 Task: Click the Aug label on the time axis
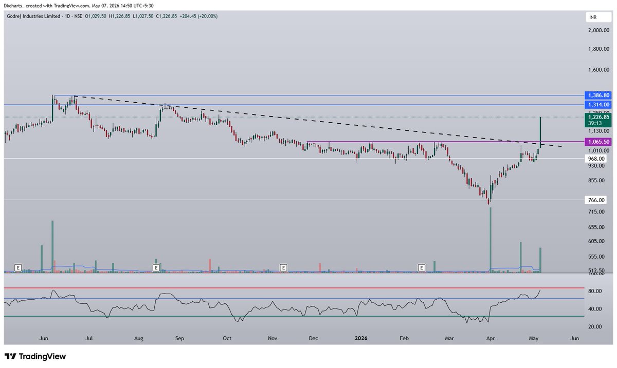[x=138, y=339]
